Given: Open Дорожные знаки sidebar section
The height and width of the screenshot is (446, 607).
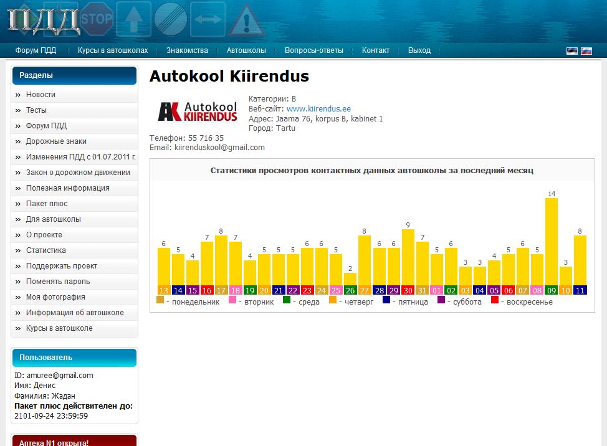Looking at the screenshot, I should 74,141.
